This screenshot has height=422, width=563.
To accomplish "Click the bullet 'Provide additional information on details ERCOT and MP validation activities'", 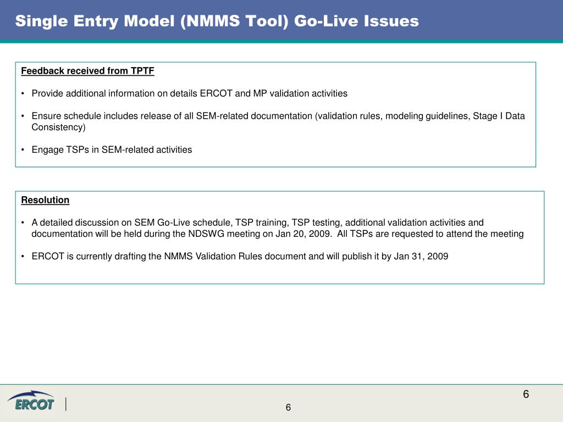I will point(189,93).
